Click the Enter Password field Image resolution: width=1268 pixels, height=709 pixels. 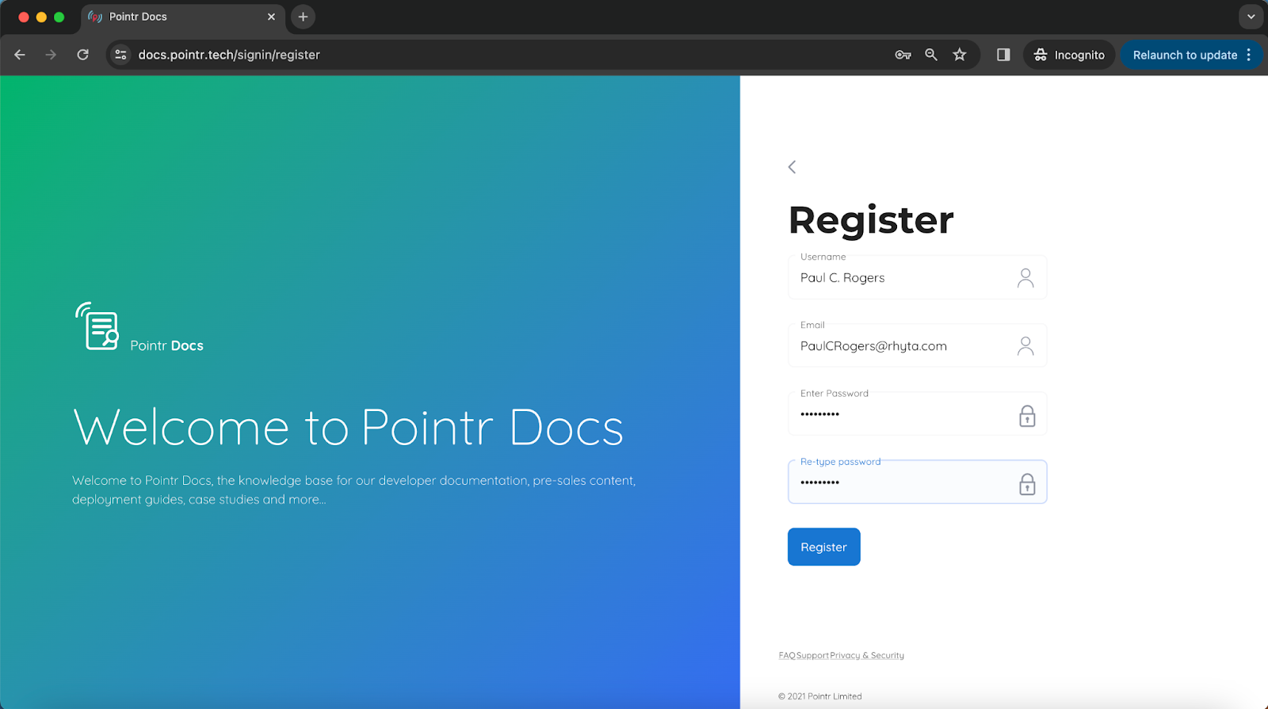coord(917,414)
